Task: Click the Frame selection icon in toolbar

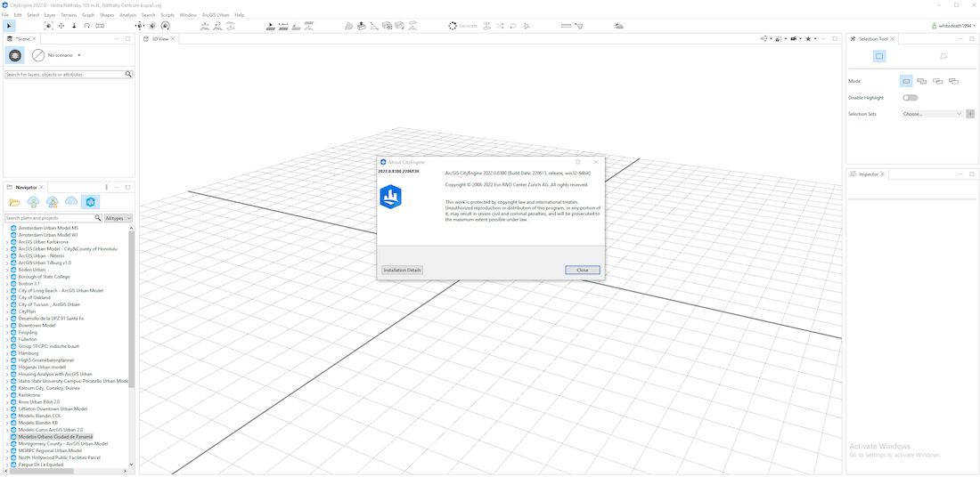Action: pyautogui.click(x=49, y=26)
